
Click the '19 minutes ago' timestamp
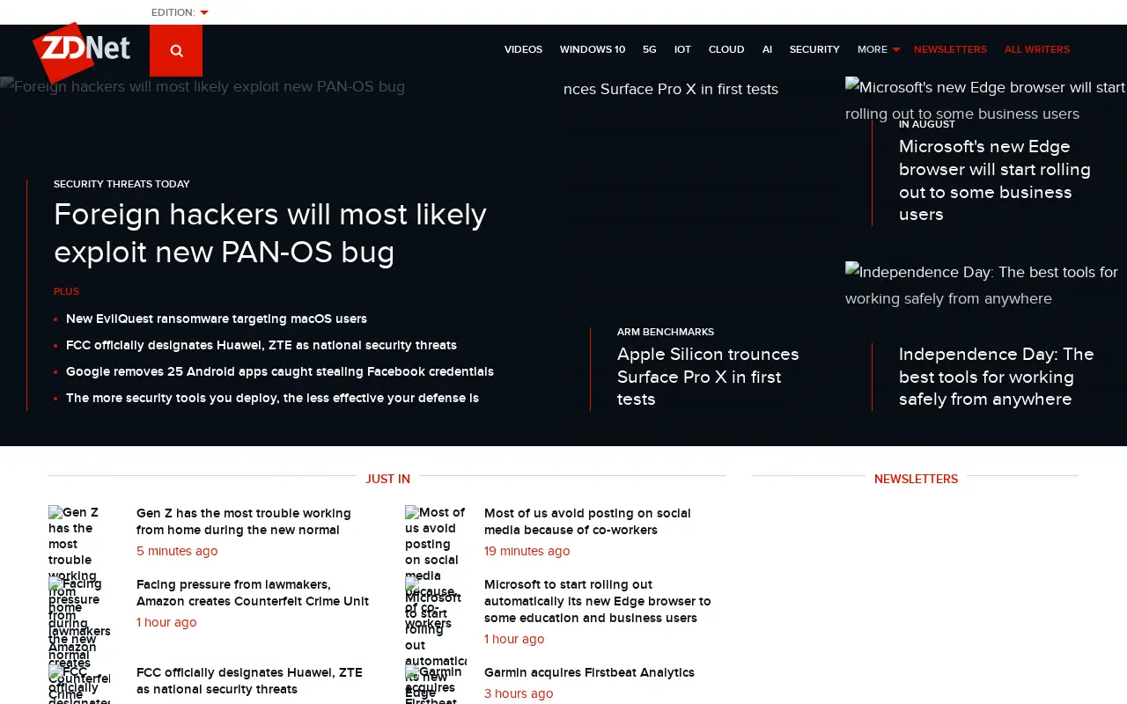pyautogui.click(x=527, y=551)
